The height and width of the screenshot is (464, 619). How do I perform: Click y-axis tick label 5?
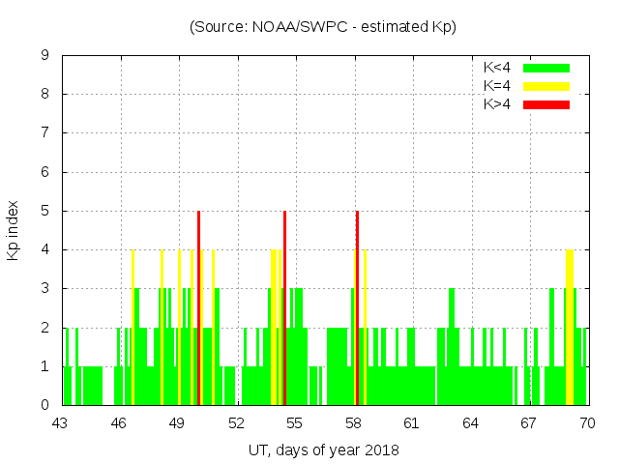tap(44, 211)
